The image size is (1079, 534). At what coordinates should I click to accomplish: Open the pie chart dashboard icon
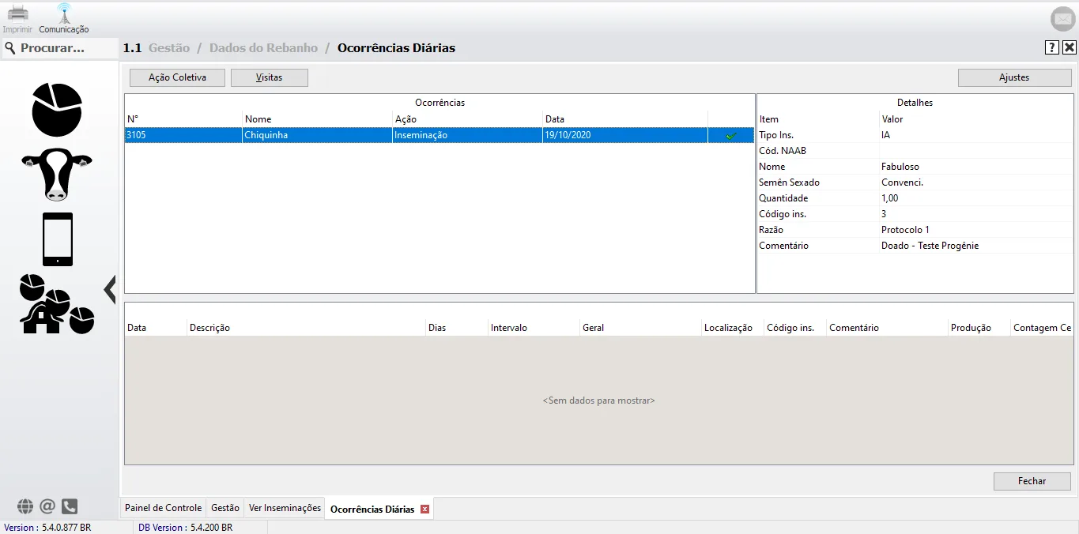(x=57, y=110)
